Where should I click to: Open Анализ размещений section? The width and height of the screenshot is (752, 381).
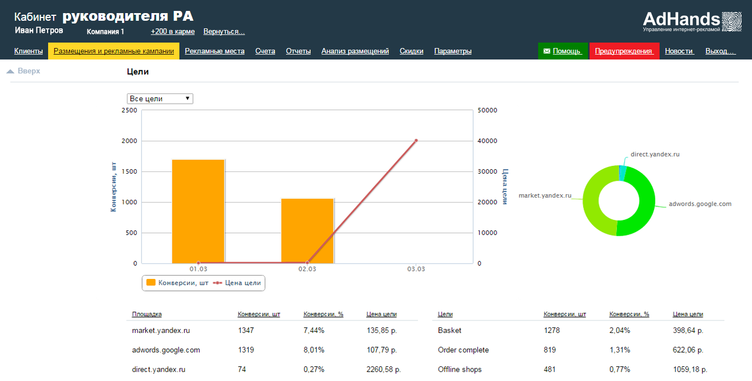click(x=355, y=51)
